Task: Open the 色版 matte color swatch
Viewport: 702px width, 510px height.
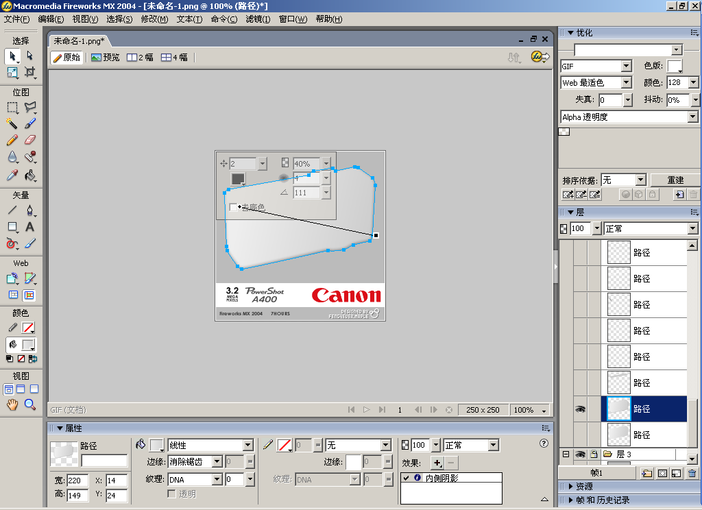Action: tap(675, 66)
